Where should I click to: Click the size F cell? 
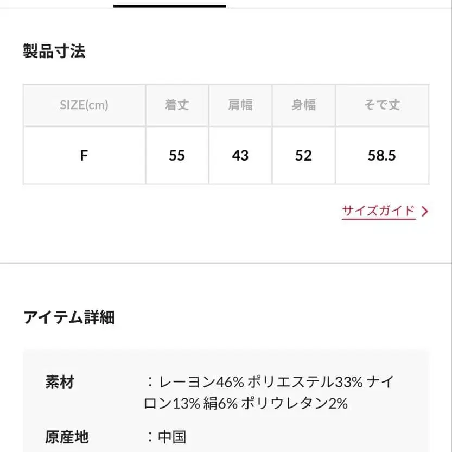point(84,155)
